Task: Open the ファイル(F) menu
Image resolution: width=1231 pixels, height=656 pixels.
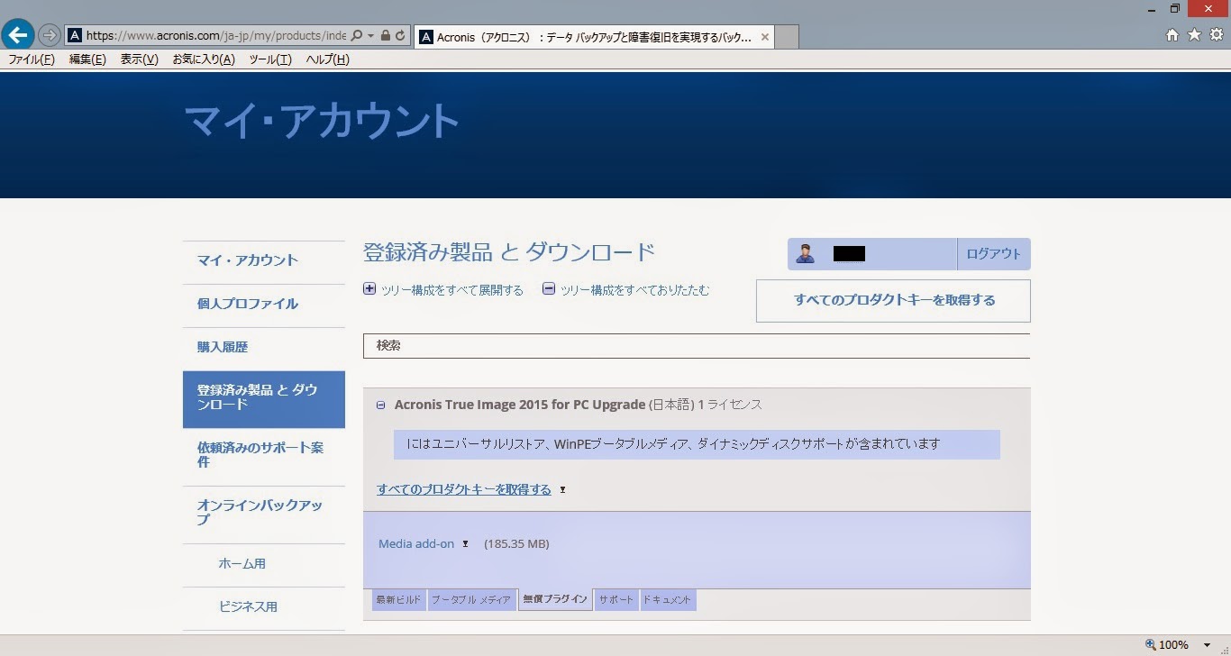Action: (32, 59)
